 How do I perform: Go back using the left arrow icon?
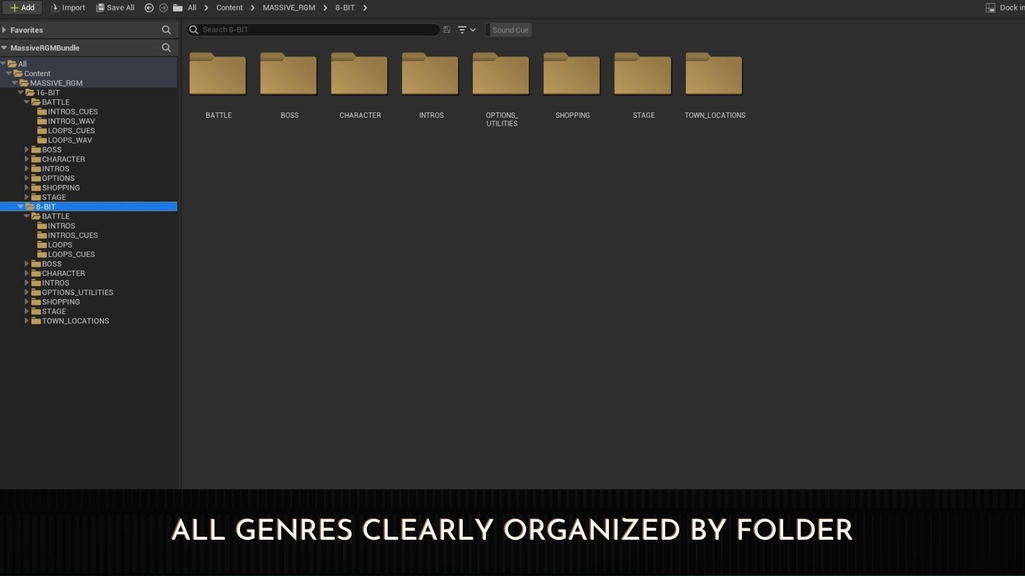click(x=149, y=7)
